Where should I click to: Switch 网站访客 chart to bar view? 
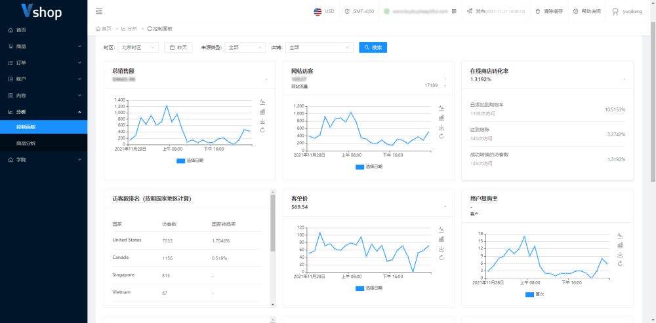(x=441, y=118)
